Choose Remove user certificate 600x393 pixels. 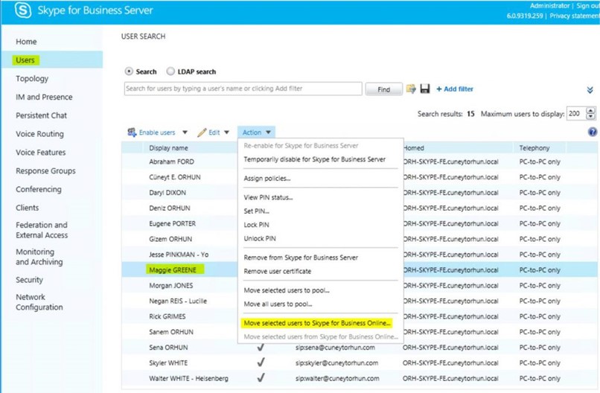pos(278,271)
